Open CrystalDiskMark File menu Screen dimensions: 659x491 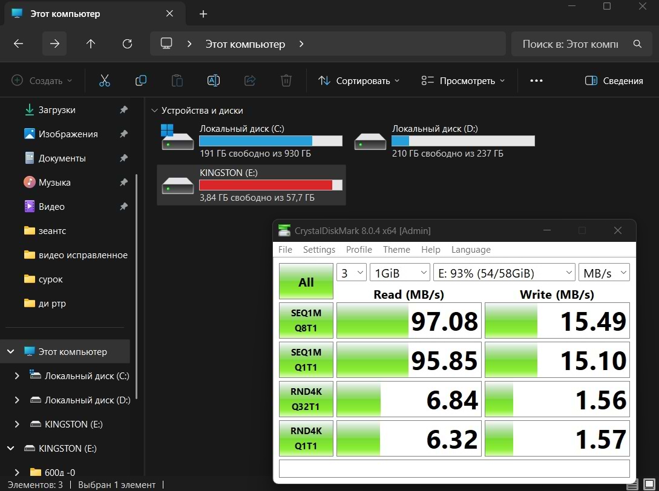point(286,250)
